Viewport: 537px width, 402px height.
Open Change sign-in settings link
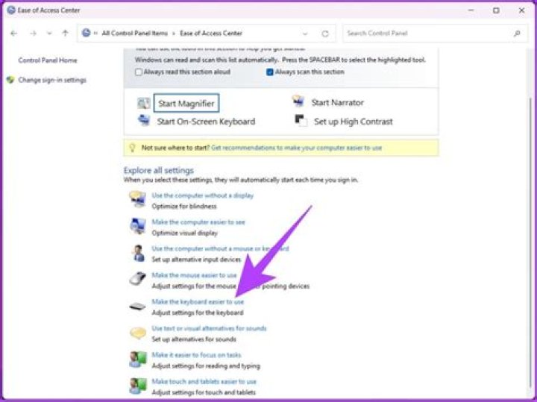click(x=52, y=80)
